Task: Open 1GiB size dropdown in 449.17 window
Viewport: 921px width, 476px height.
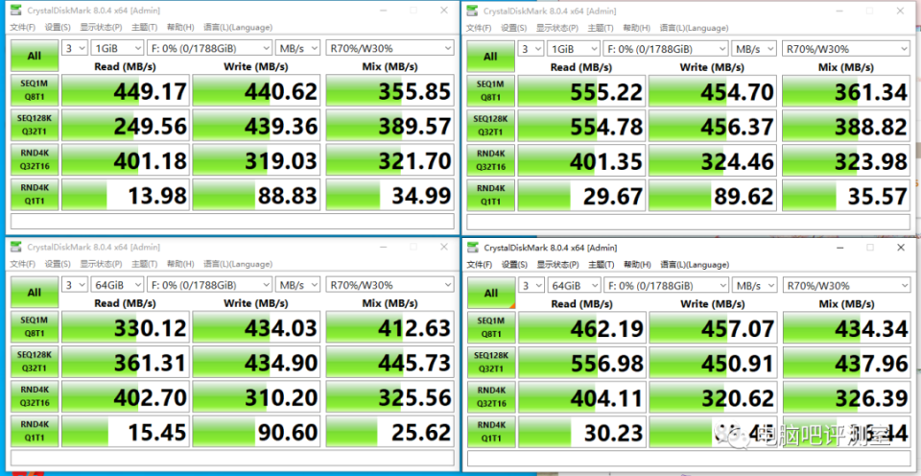Action: [x=117, y=48]
